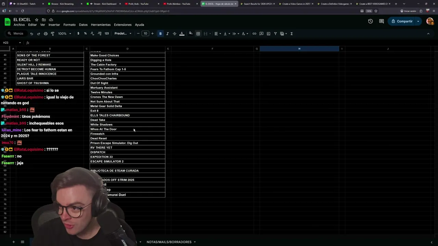
Task: Apply currency format with dollar icon
Action: tap(78, 33)
